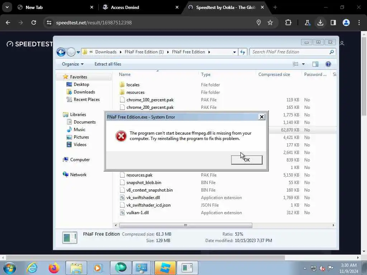Open the Chrome profile avatar
Image resolution: width=367 pixels, height=275 pixels.
point(346,23)
